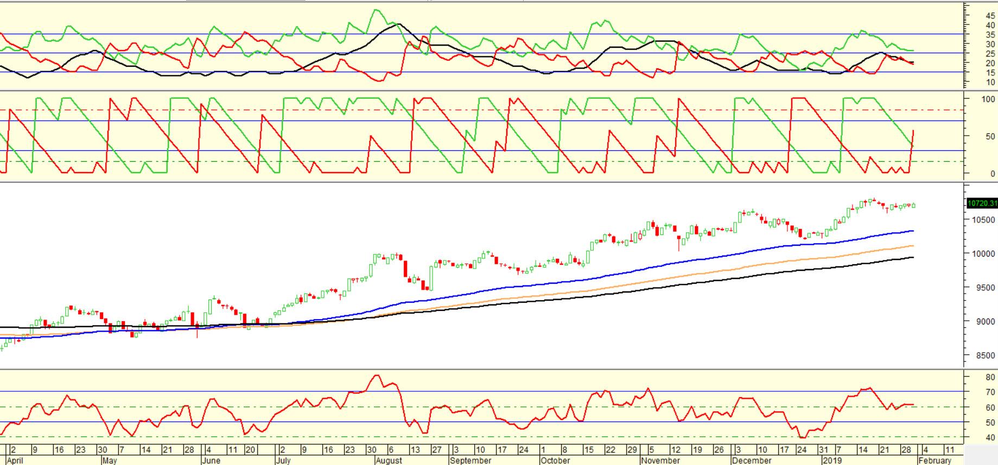Click the October month label on time axis
Viewport: 998px width, 465px height.
coord(555,461)
